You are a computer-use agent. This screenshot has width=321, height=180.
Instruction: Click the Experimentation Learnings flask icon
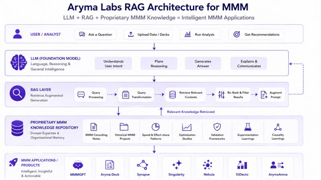pyautogui.click(x=248, y=127)
